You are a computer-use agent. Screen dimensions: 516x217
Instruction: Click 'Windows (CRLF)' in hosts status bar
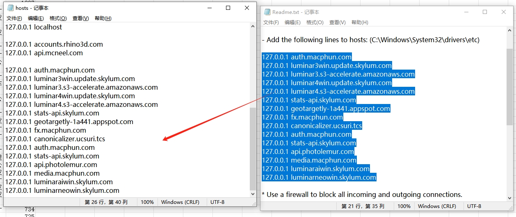coord(180,202)
